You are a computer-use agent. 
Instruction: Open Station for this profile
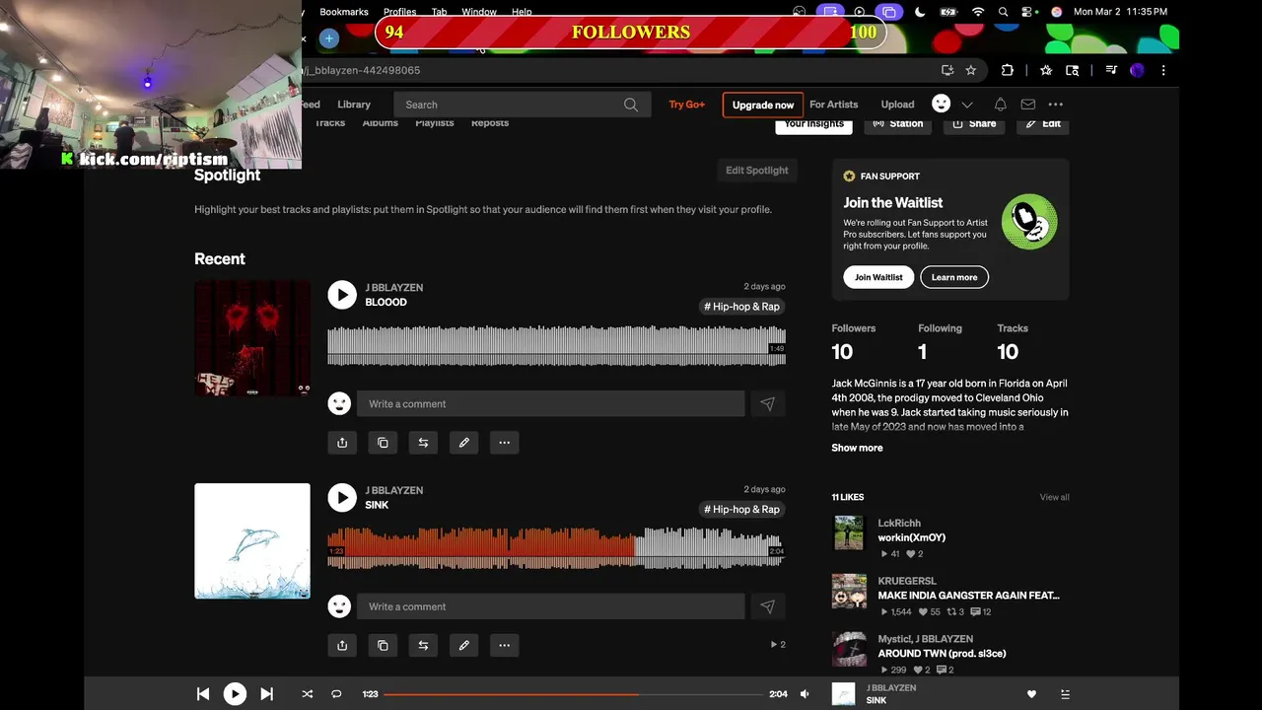click(898, 124)
